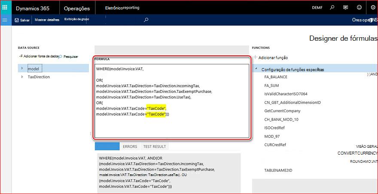Click the action bar search magnifier
Image resolution: width=378 pixels, height=194 pixels.
[146, 20]
